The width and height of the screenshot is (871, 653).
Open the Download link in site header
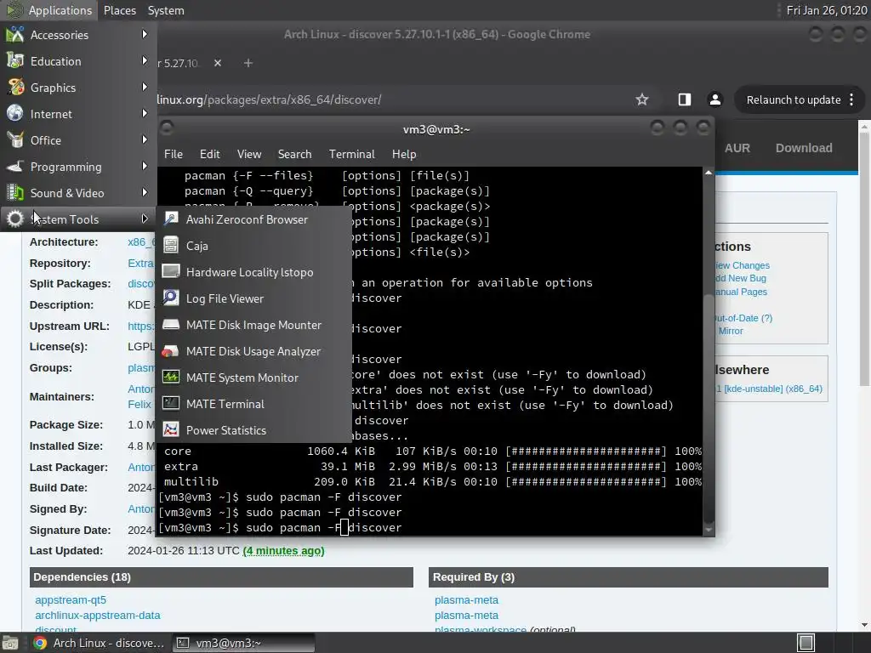tap(804, 148)
